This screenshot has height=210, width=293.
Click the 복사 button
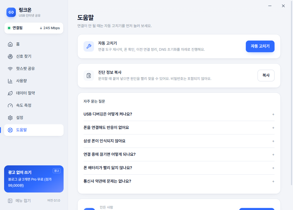click(x=266, y=76)
